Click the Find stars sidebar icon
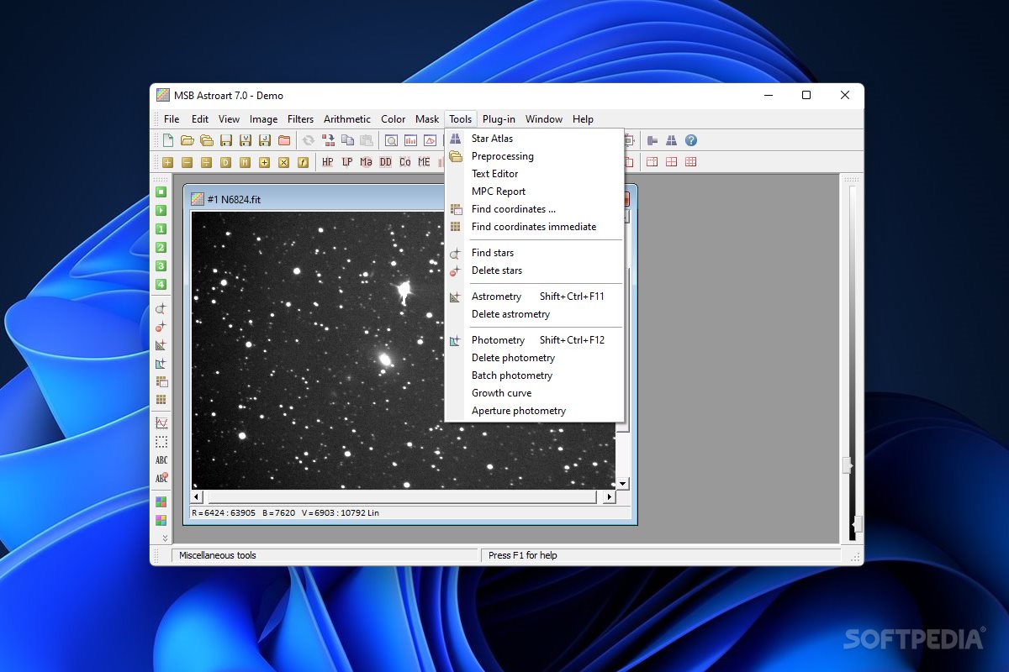 coord(161,308)
